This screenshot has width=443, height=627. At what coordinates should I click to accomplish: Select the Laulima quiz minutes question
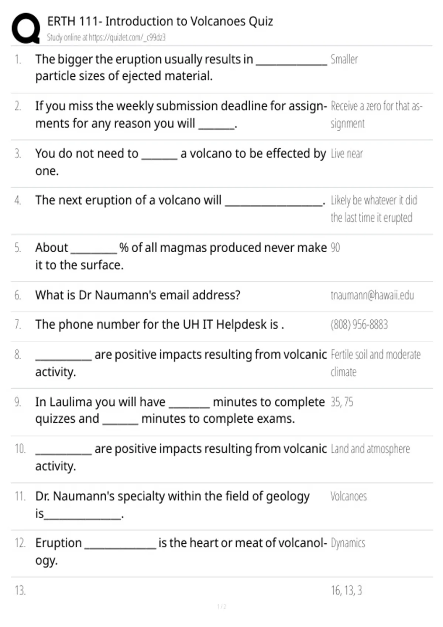[180, 410]
